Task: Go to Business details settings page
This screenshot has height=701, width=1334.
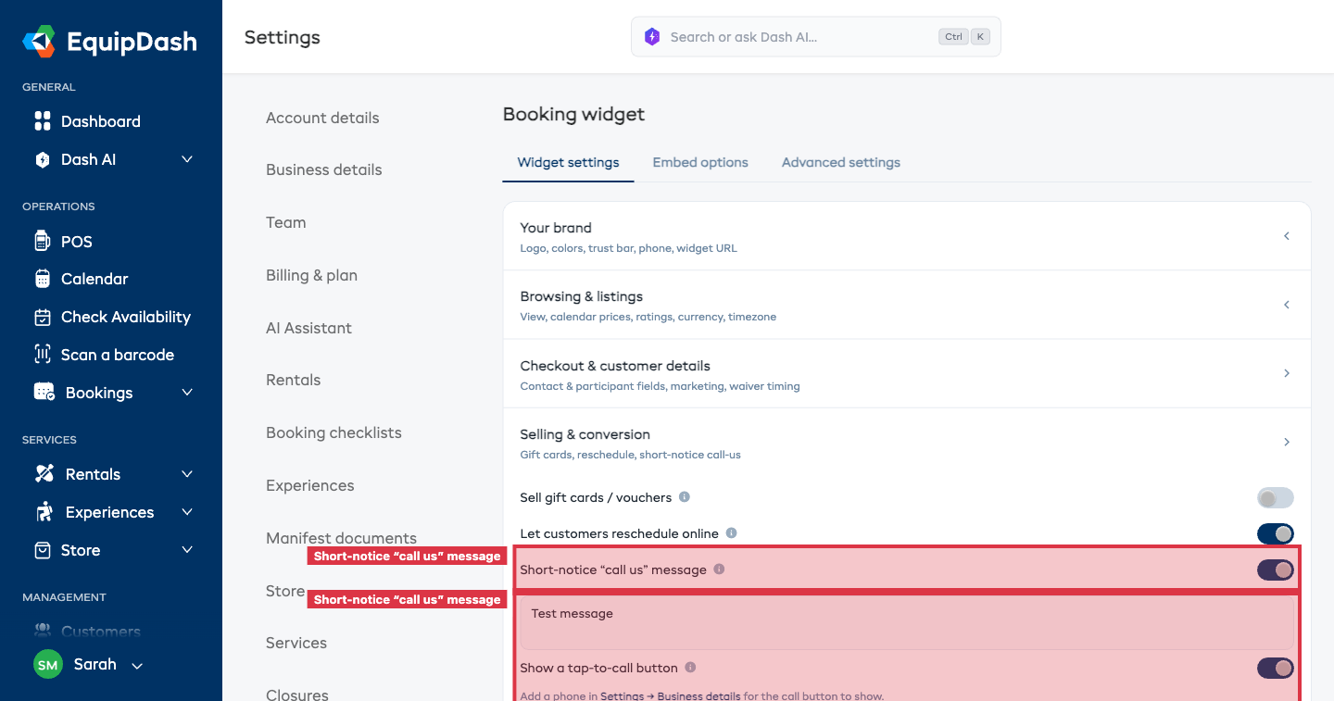Action: coord(324,169)
